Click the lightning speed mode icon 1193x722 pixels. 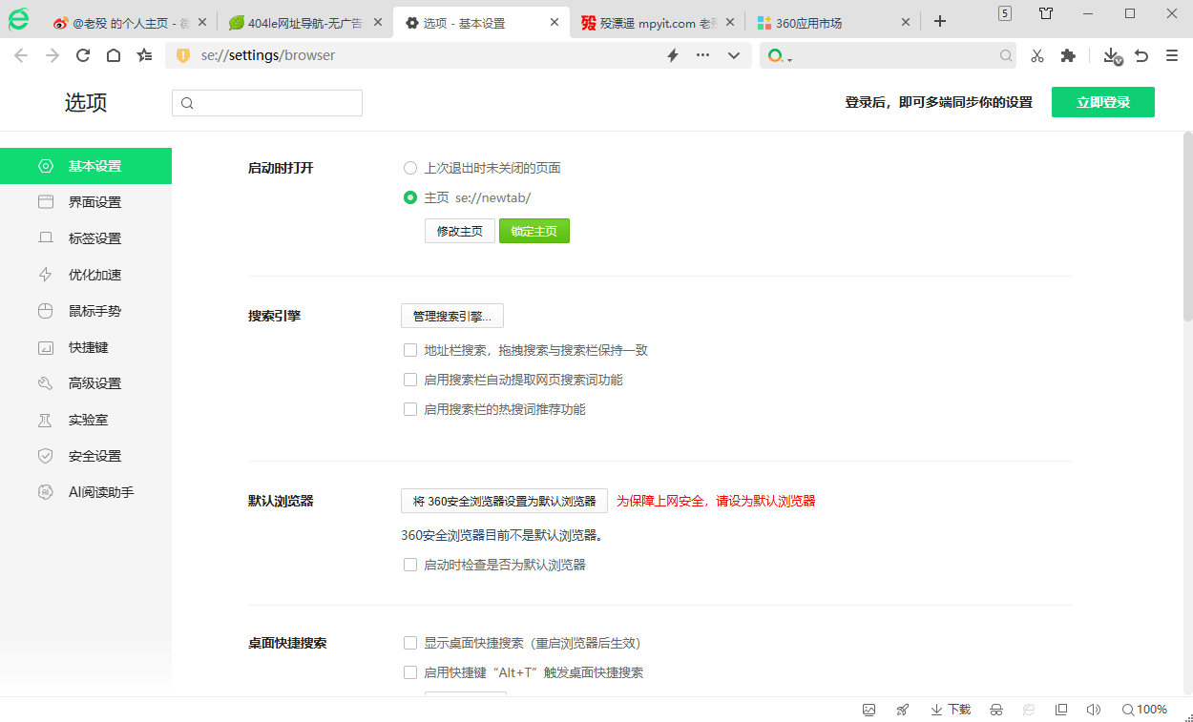click(672, 55)
